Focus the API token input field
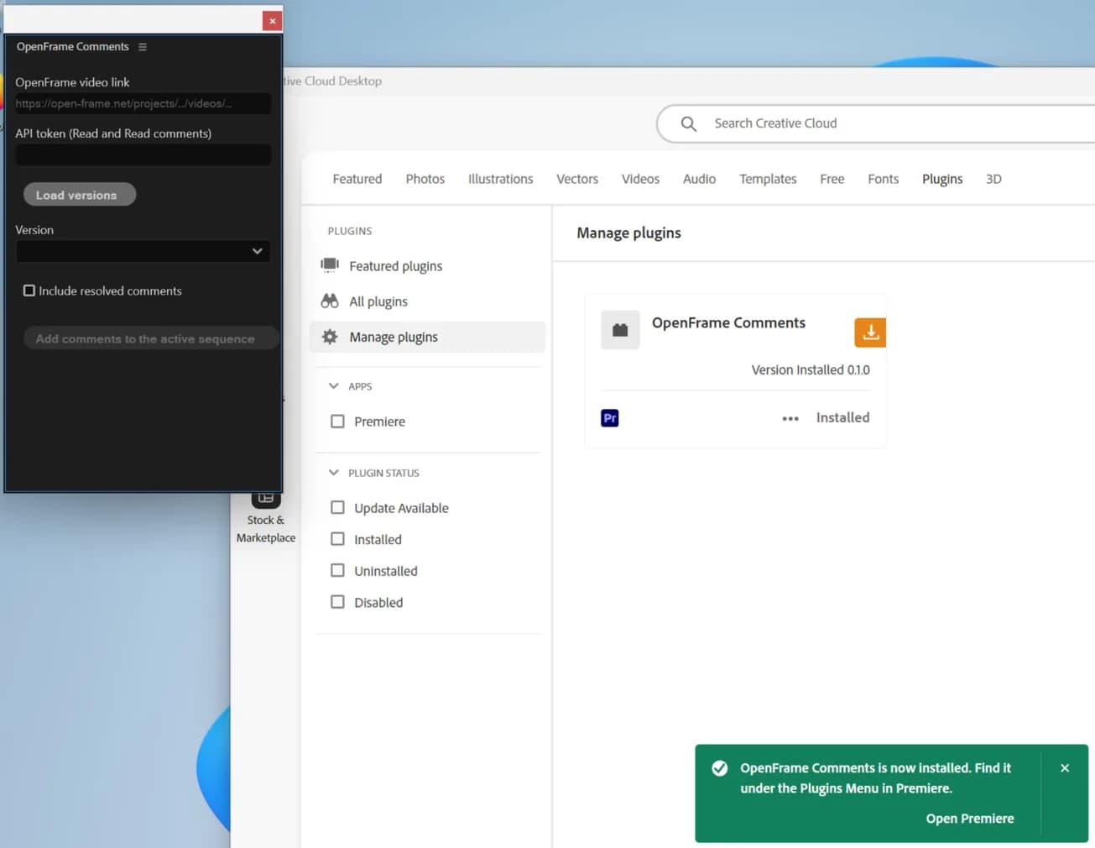The image size is (1095, 848). pos(143,154)
